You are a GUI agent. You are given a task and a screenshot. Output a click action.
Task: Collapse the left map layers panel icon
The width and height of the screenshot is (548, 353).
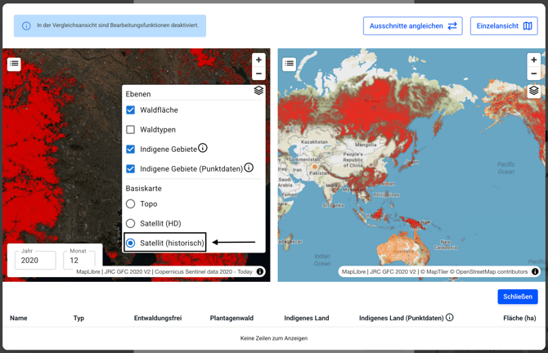[x=258, y=91]
